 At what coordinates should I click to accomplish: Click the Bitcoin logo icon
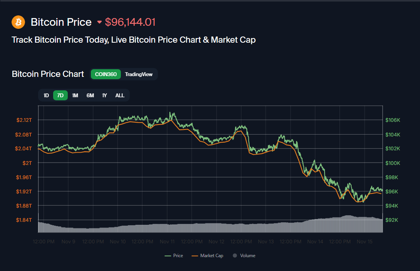coord(18,22)
